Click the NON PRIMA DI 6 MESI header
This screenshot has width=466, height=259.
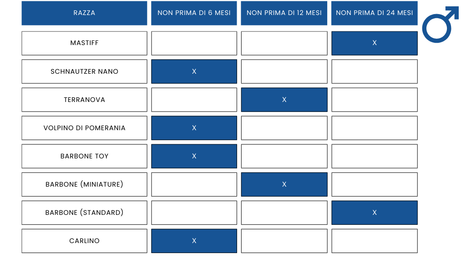(x=194, y=13)
